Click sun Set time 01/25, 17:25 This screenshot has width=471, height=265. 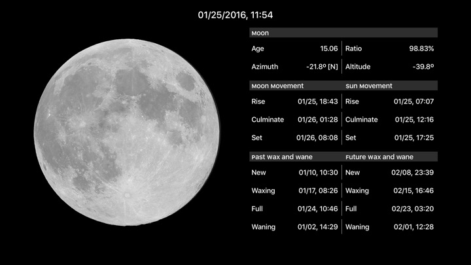414,137
